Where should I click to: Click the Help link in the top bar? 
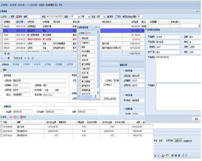click(61, 5)
